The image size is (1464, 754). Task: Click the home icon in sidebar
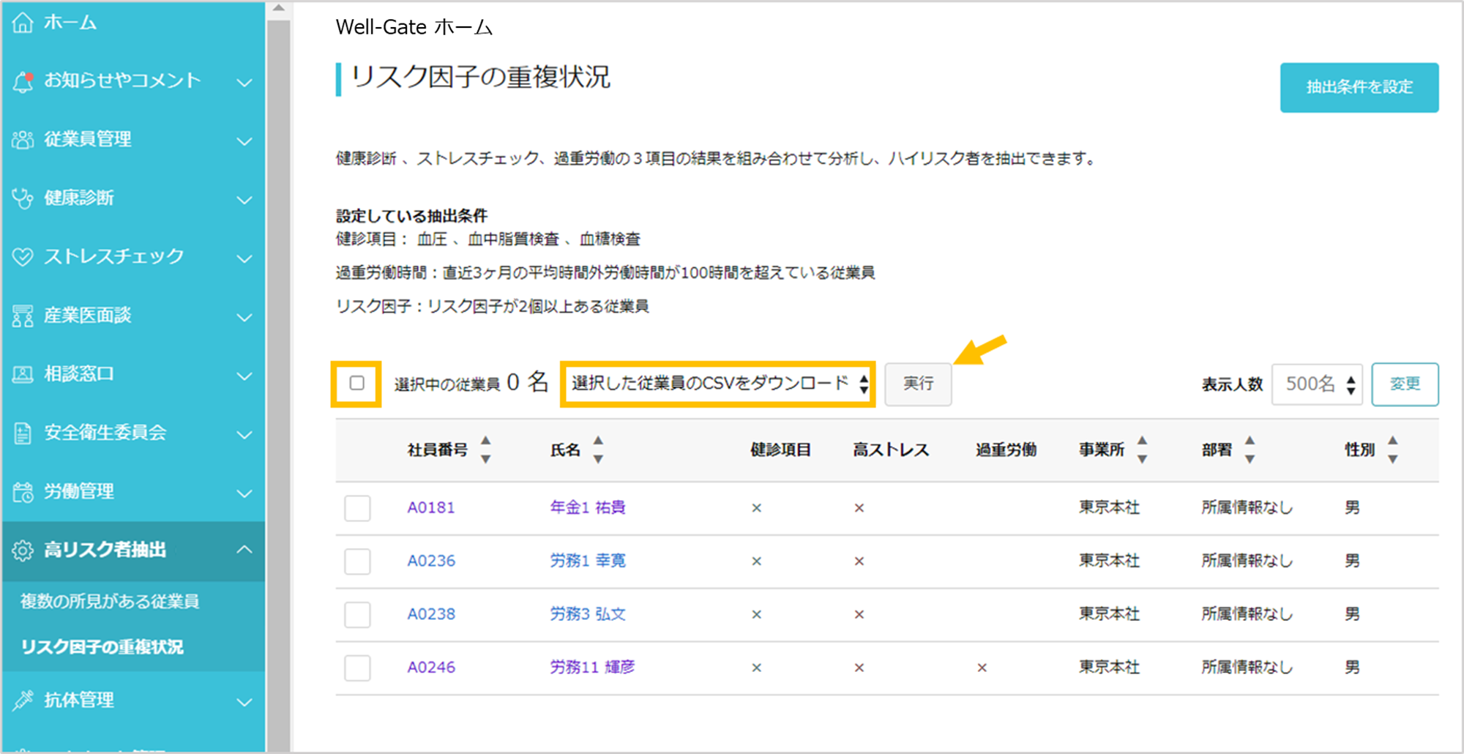tap(23, 23)
